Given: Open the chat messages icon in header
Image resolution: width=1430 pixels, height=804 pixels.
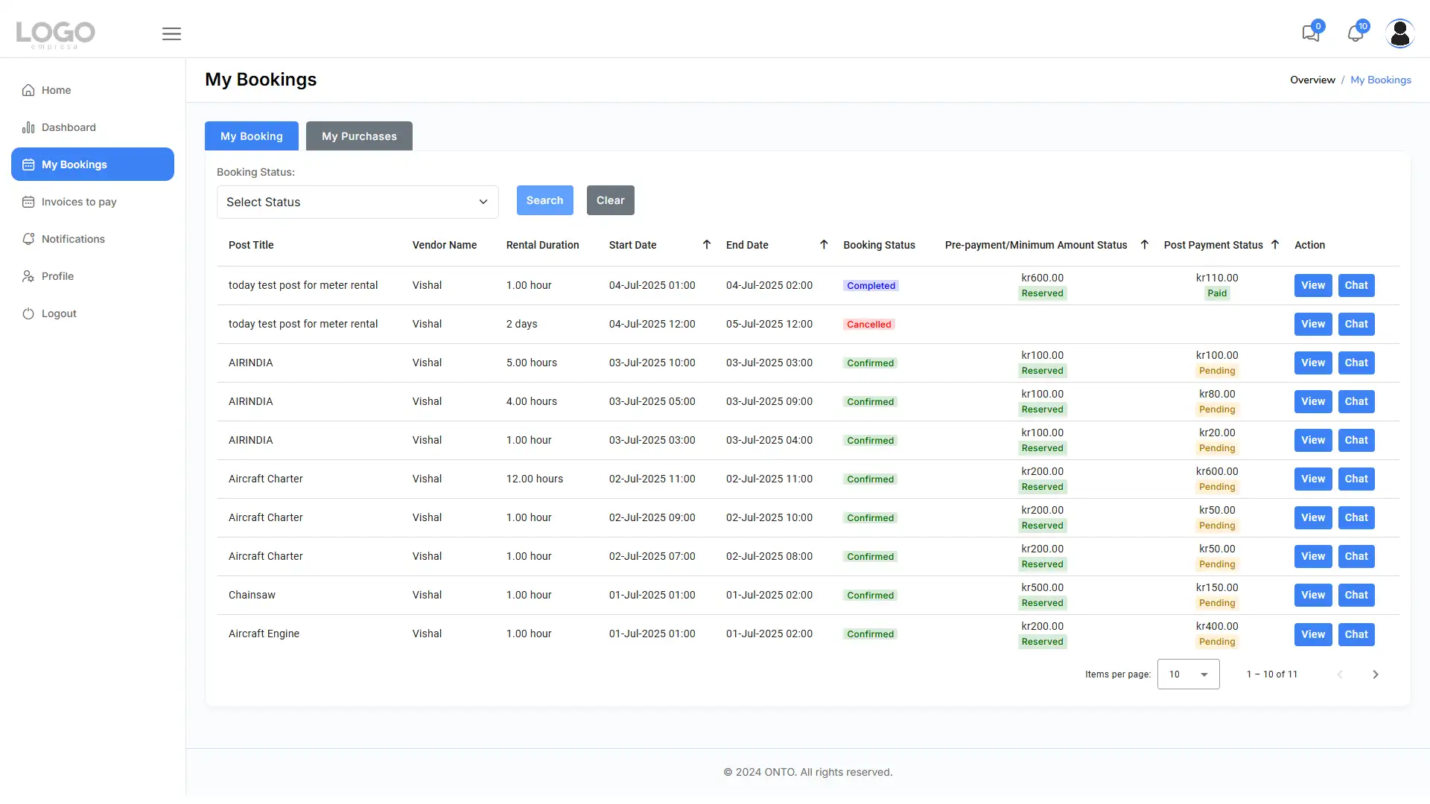Looking at the screenshot, I should tap(1311, 33).
